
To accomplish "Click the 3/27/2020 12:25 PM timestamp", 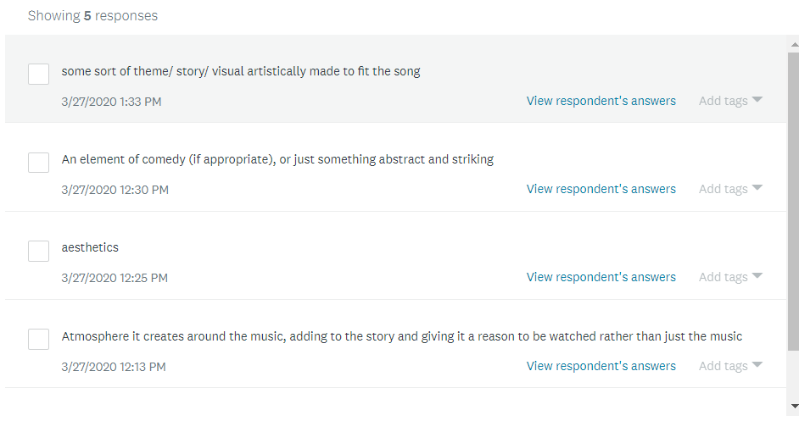I will pyautogui.click(x=115, y=278).
